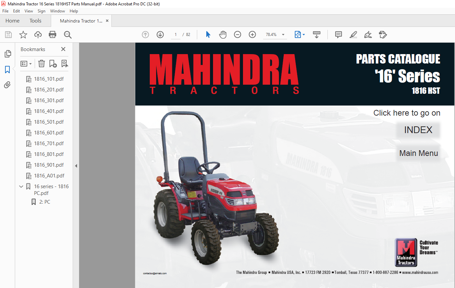
Task: Select the arrow Selection tool
Action: coord(208,35)
